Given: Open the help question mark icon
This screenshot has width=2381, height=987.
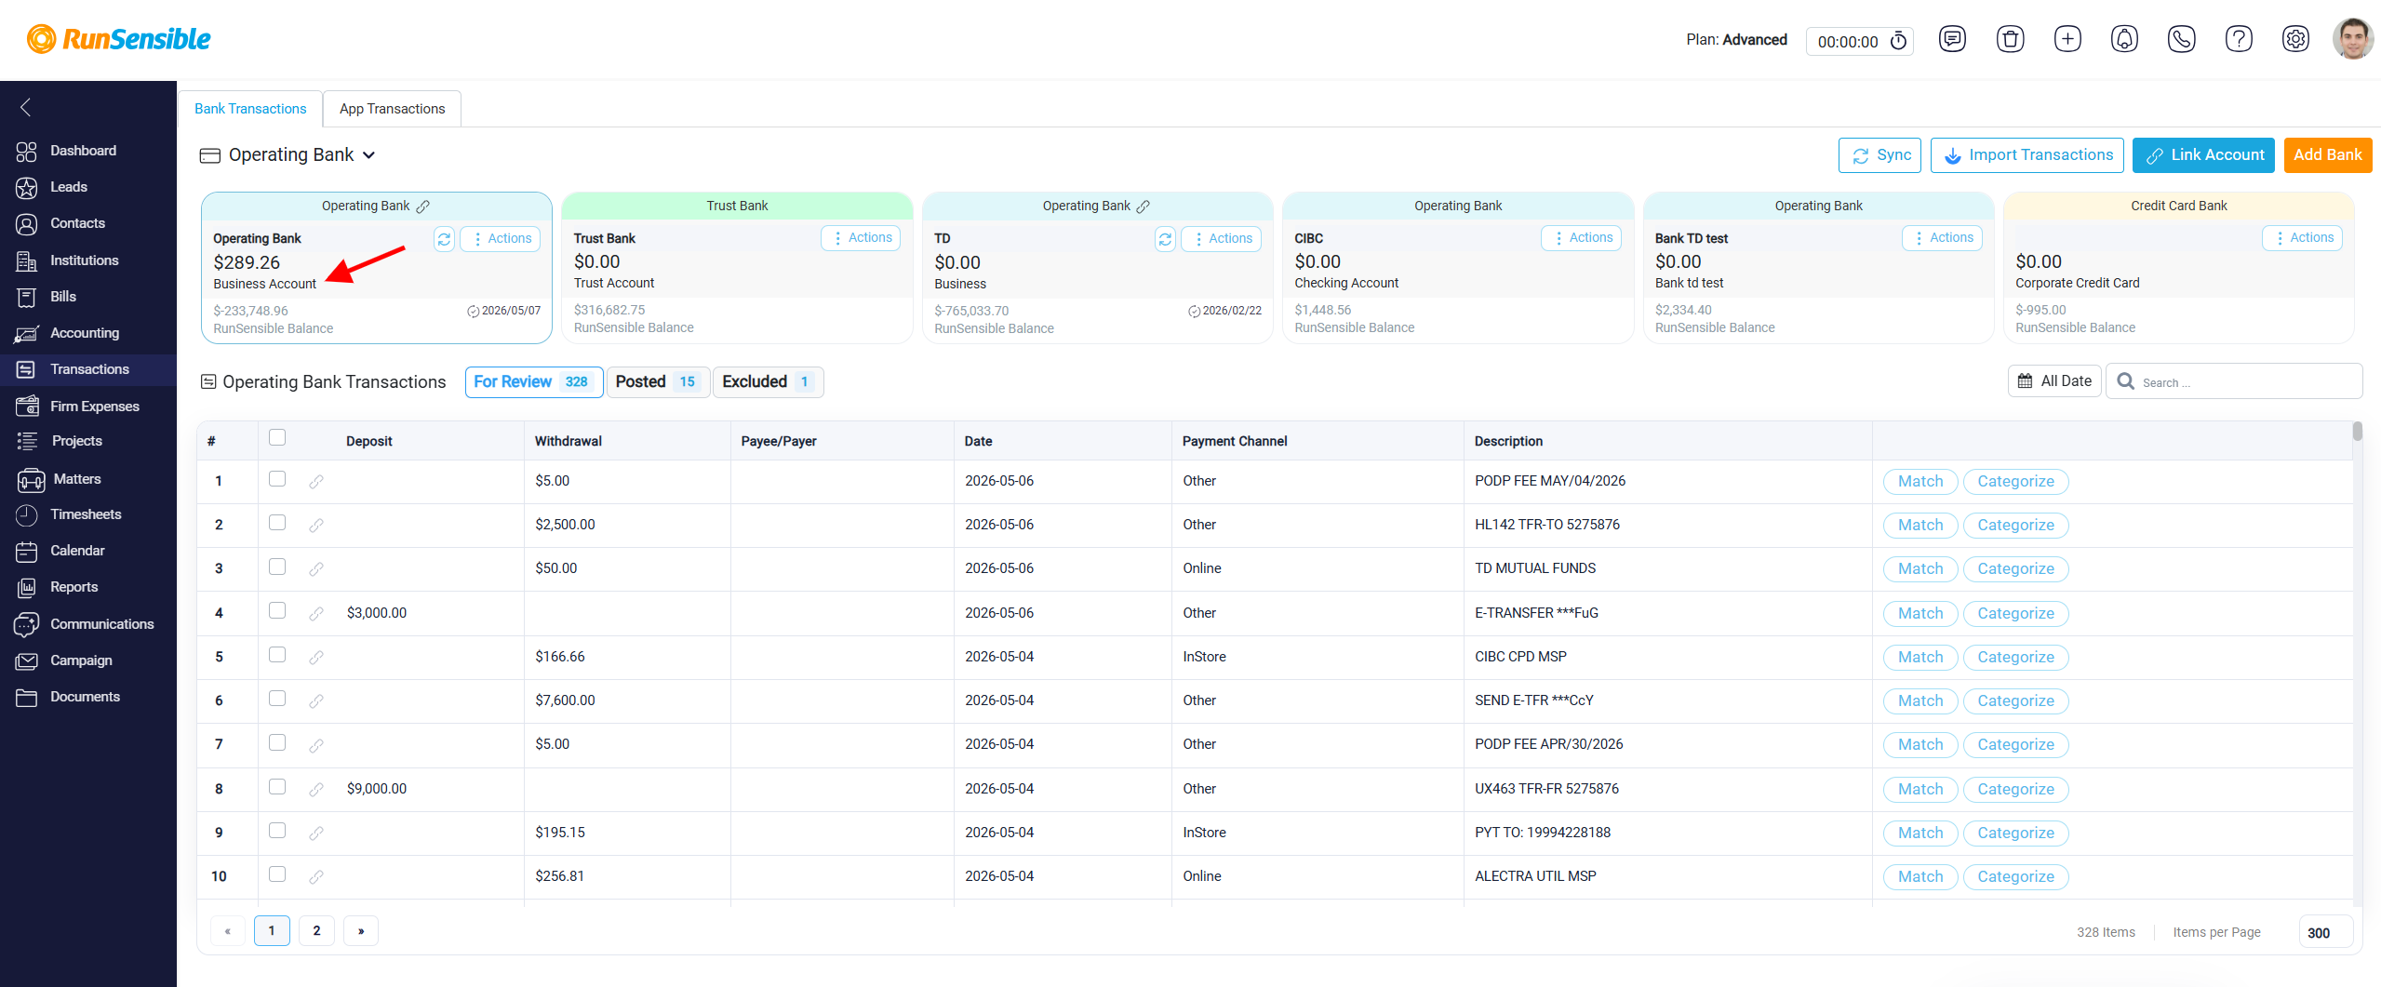Looking at the screenshot, I should pyautogui.click(x=2239, y=39).
